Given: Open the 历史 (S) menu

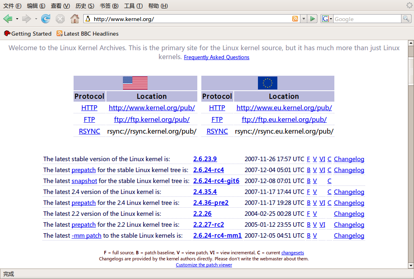Looking at the screenshot, I should pyautogui.click(x=85, y=6).
